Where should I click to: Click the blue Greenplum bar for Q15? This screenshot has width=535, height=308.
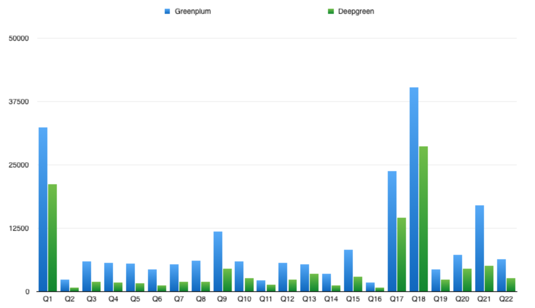348,271
